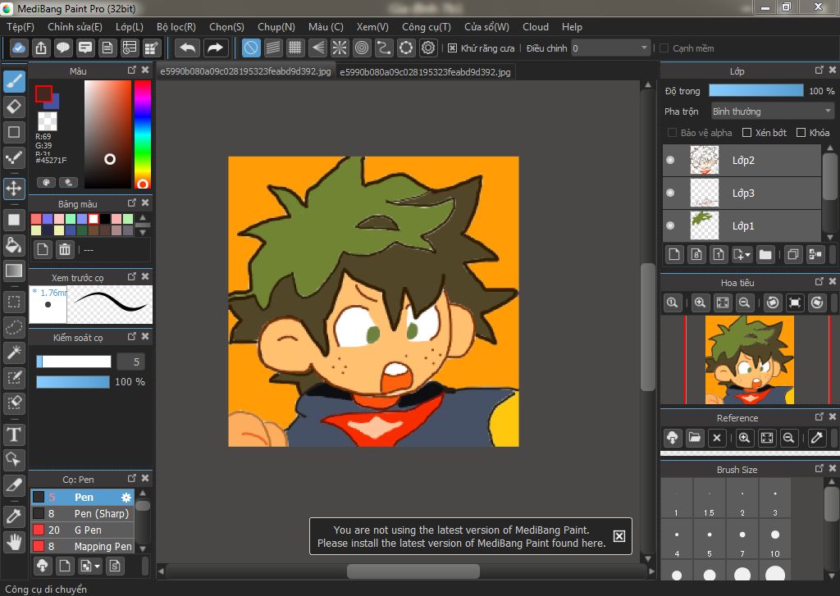Choose brush size 10 in Brush Size
The image size is (840, 596).
774,539
